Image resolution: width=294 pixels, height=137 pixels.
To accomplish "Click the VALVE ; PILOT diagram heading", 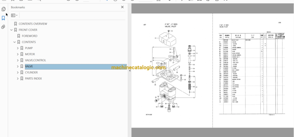I will point(170,27).
